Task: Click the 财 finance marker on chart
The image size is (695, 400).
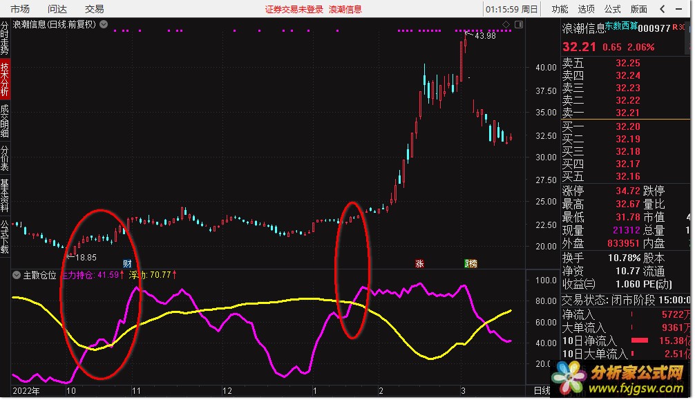Action: pos(127,263)
